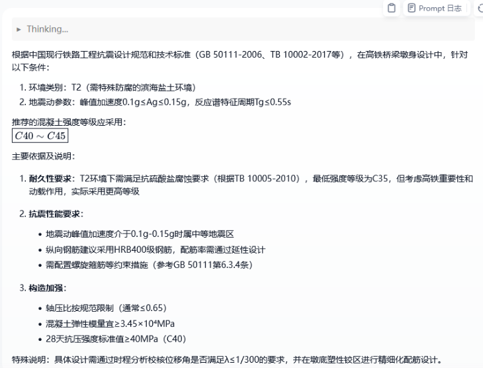This screenshot has width=483, height=368.
Task: Click bullet 轴压比按规范限制 (通常≤0.65)
Action: (107, 308)
